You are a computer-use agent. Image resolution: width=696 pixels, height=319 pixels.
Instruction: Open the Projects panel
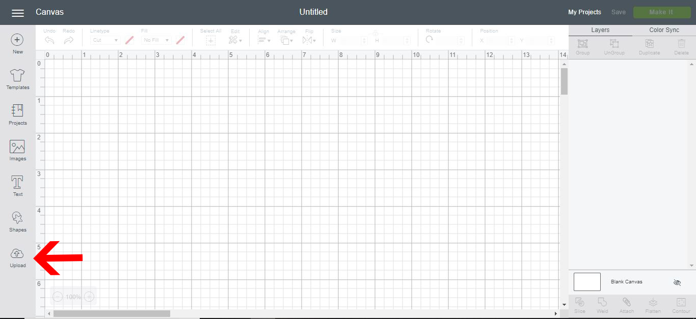click(17, 115)
